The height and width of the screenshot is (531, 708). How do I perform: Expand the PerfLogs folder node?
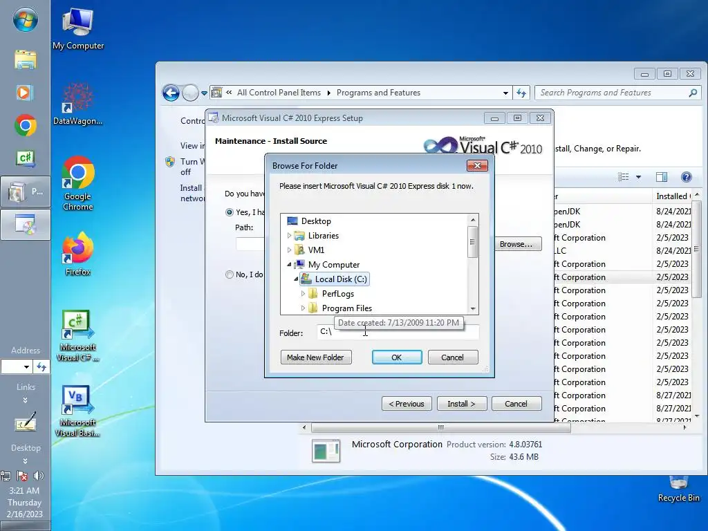tap(303, 293)
